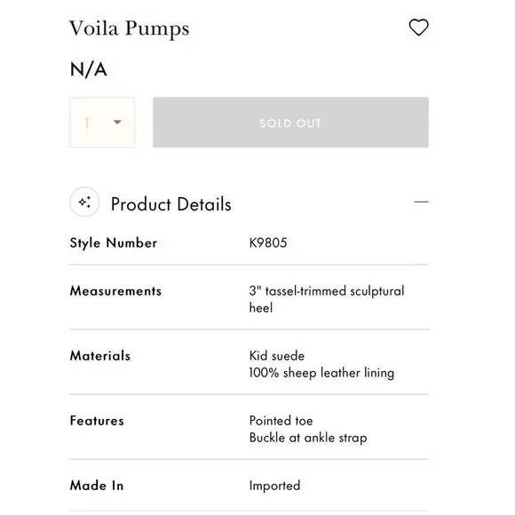515x515 pixels.
Task: Select the K9805 style number value
Action: (x=268, y=243)
